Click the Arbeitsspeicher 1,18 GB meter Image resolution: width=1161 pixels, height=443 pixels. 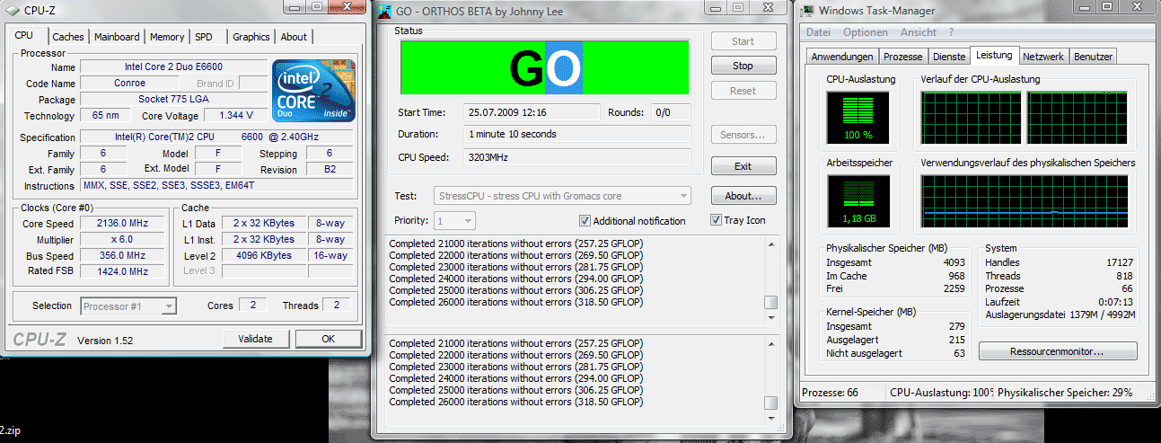tap(860, 202)
